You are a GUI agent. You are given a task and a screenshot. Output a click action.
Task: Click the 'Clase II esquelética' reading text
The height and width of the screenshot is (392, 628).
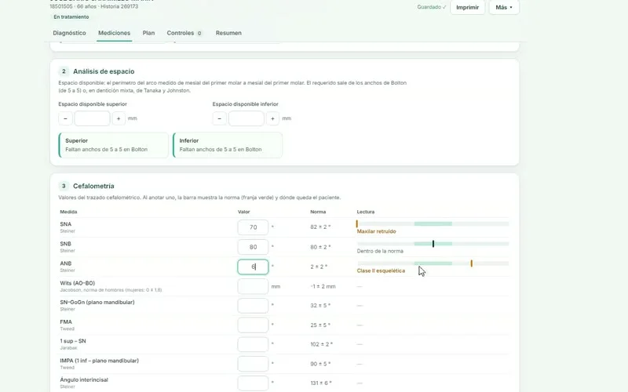381,270
